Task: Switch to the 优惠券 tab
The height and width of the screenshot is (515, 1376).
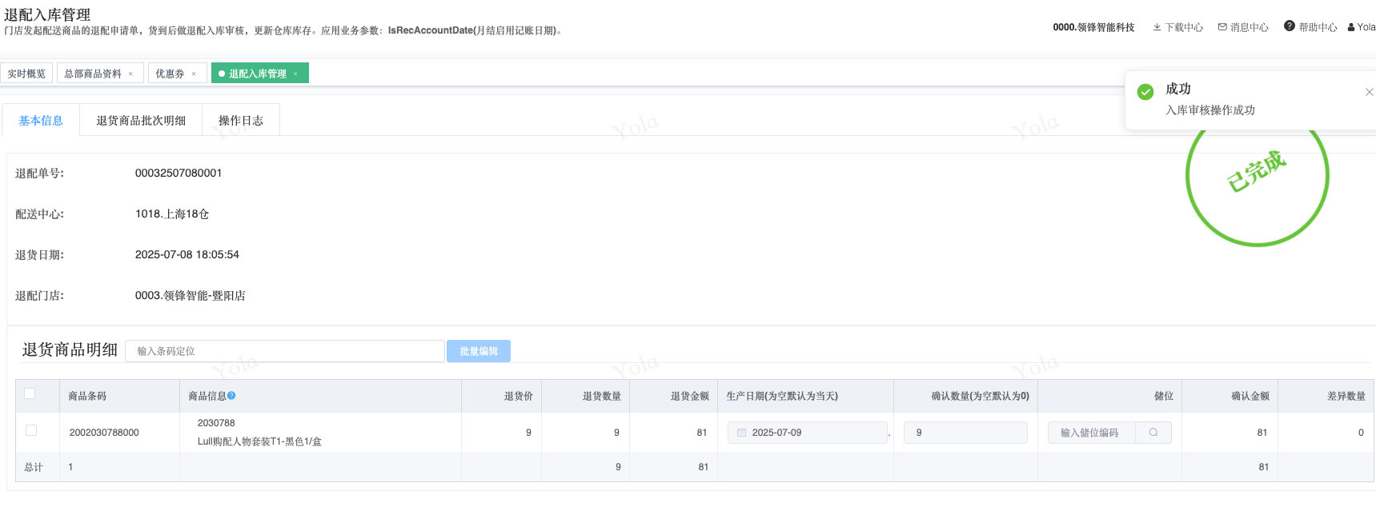Action: (x=170, y=74)
